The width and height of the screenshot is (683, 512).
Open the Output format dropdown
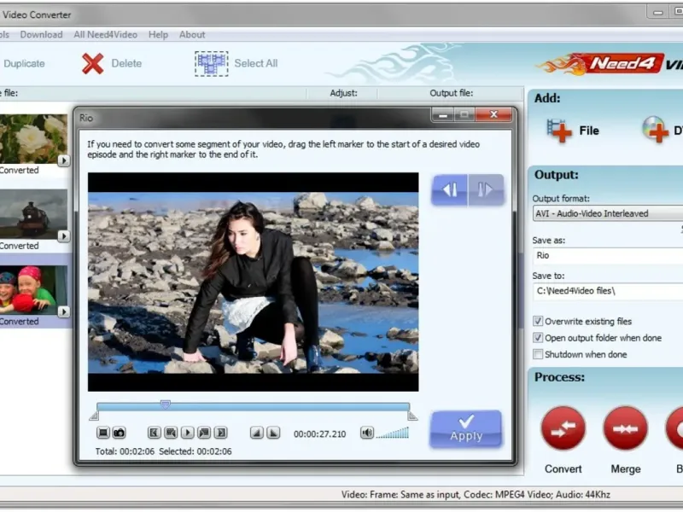click(x=608, y=213)
